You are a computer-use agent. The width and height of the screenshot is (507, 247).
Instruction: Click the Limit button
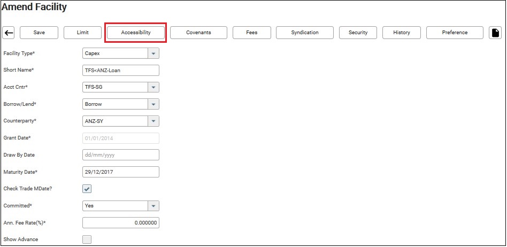[x=82, y=33]
